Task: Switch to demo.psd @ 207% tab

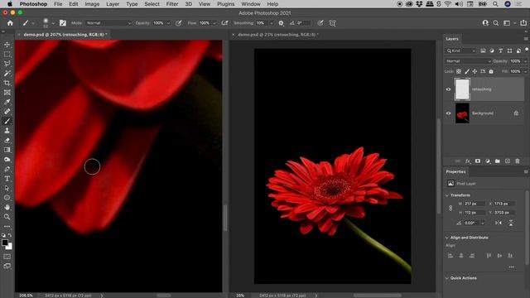Action: pos(65,35)
